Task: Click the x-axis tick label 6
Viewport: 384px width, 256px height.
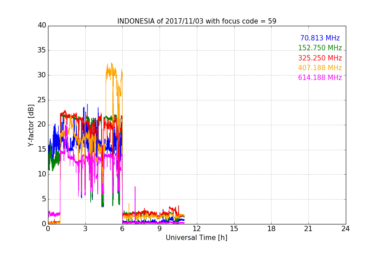Action: pyautogui.click(x=123, y=229)
